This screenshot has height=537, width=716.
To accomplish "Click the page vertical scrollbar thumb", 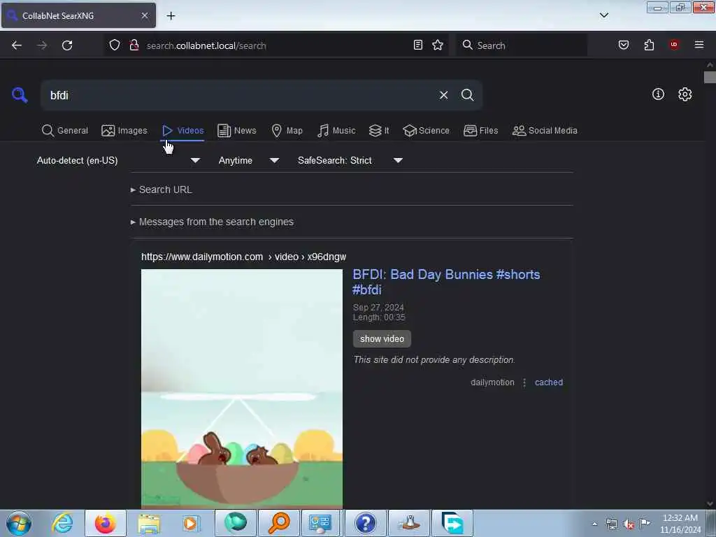I will click(x=710, y=77).
